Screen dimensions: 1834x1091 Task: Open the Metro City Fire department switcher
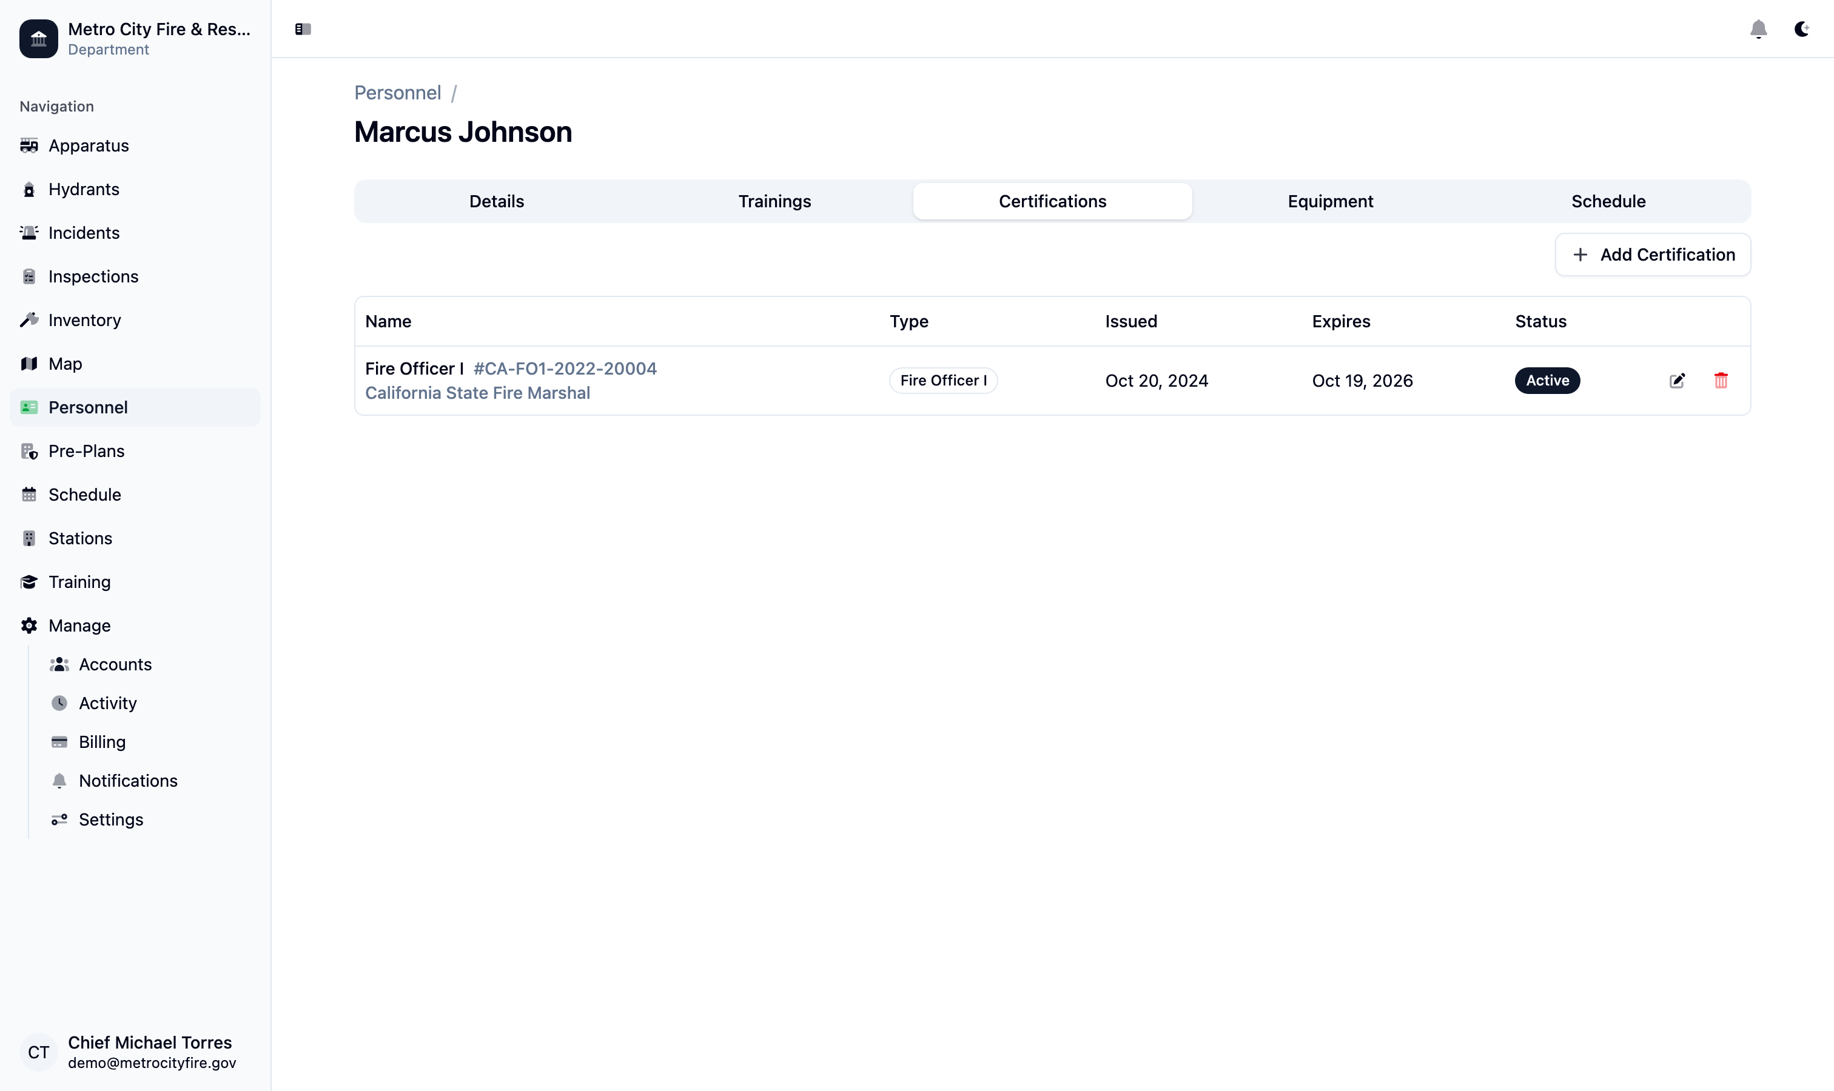tap(135, 38)
